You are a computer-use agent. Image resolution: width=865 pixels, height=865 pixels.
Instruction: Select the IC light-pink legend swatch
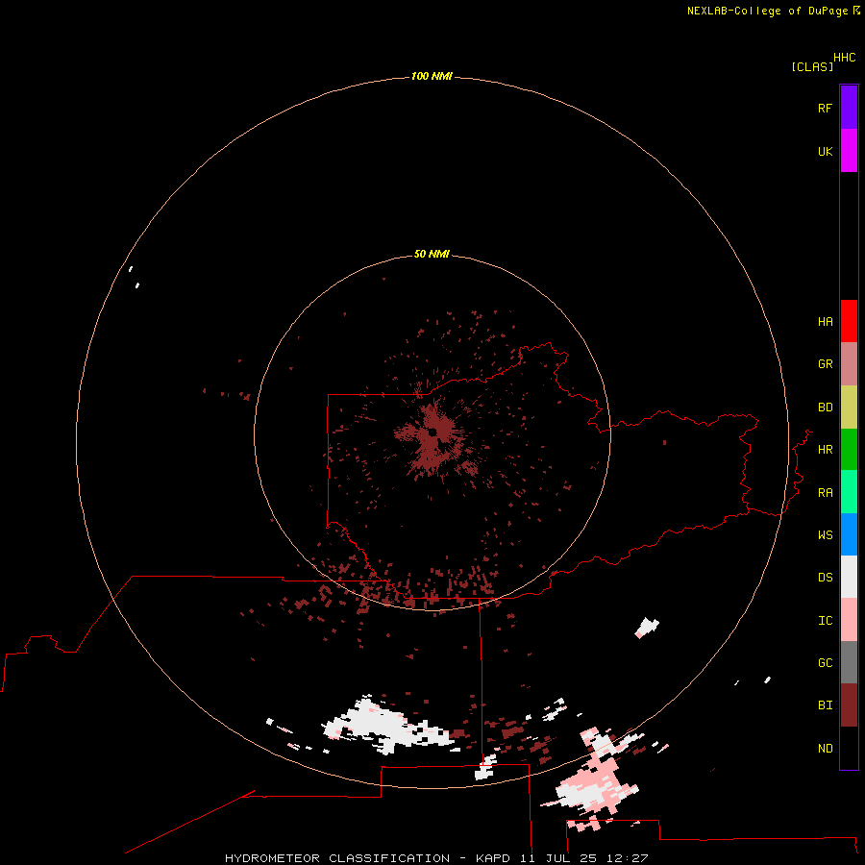pos(849,620)
